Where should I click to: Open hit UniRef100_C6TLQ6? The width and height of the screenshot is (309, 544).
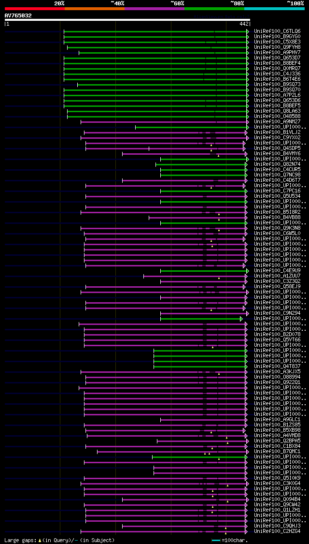pos(277,31)
